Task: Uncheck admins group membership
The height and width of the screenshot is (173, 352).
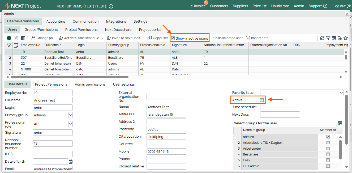Action: tap(328, 137)
